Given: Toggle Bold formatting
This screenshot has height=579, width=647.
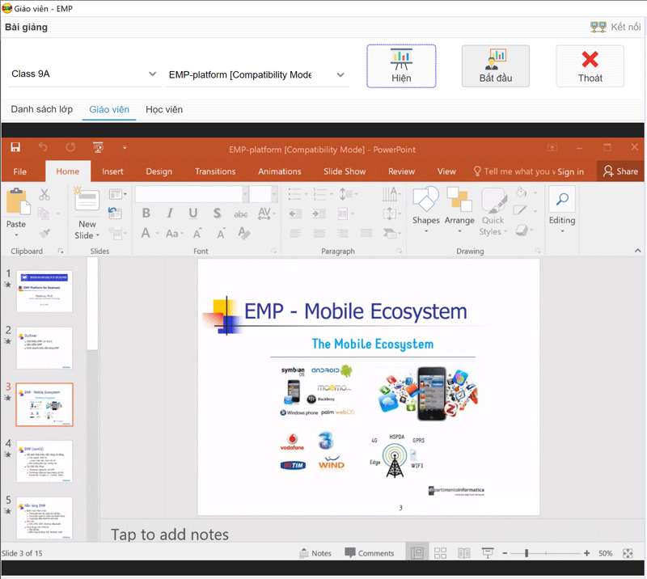Looking at the screenshot, I should click(146, 213).
